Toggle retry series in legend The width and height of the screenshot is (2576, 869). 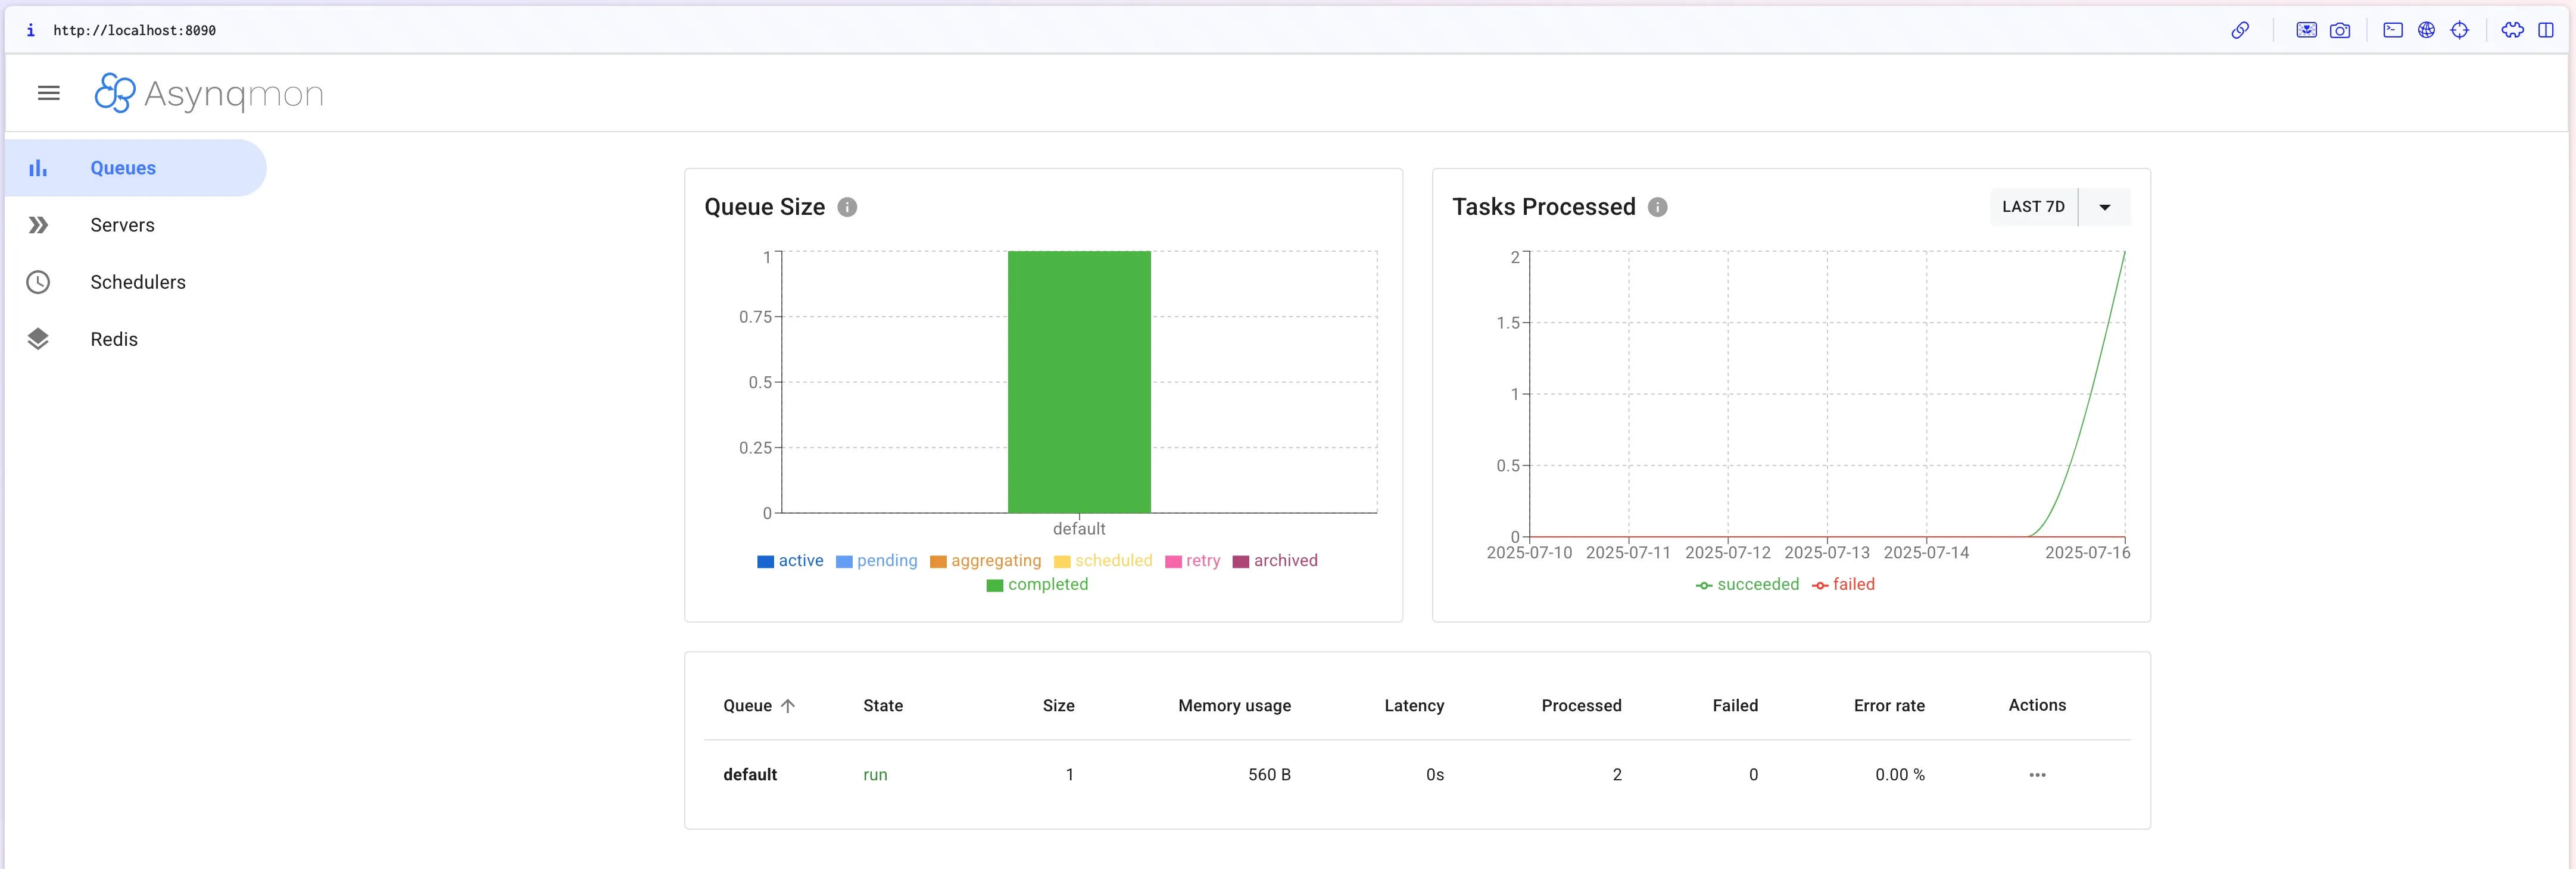pyautogui.click(x=1192, y=561)
